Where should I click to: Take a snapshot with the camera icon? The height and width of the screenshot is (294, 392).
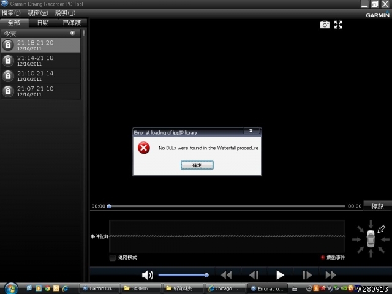[325, 24]
